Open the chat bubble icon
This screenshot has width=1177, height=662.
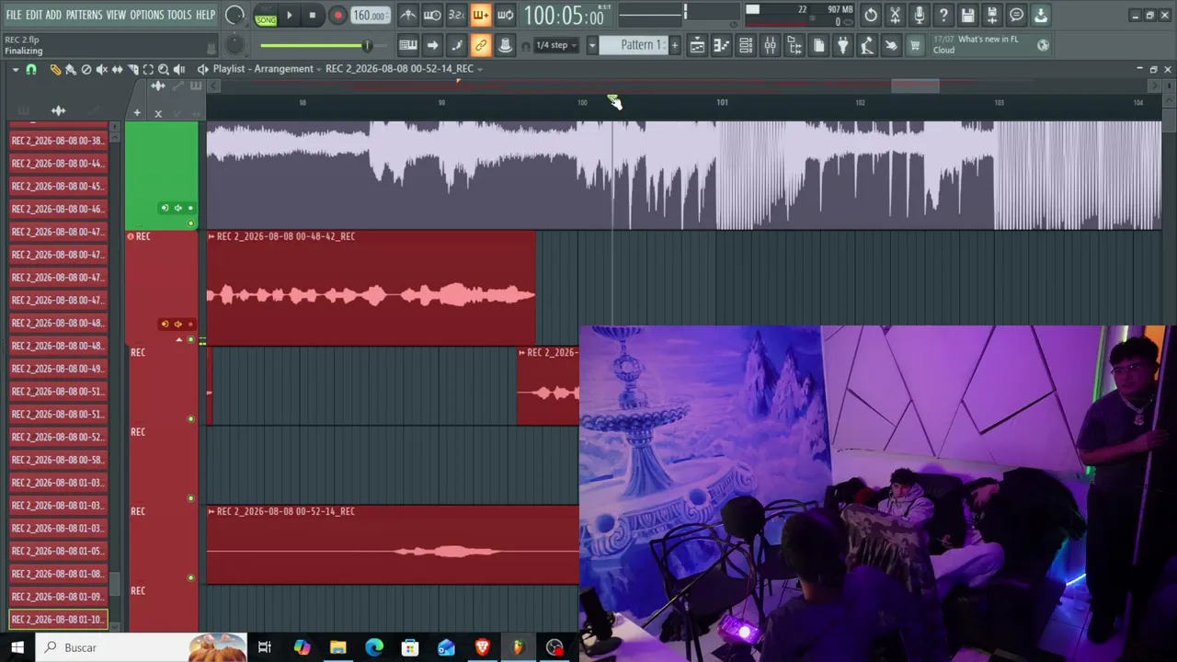1016,15
